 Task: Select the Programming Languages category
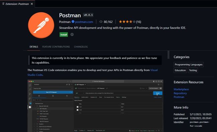pyautogui.click(x=189, y=65)
